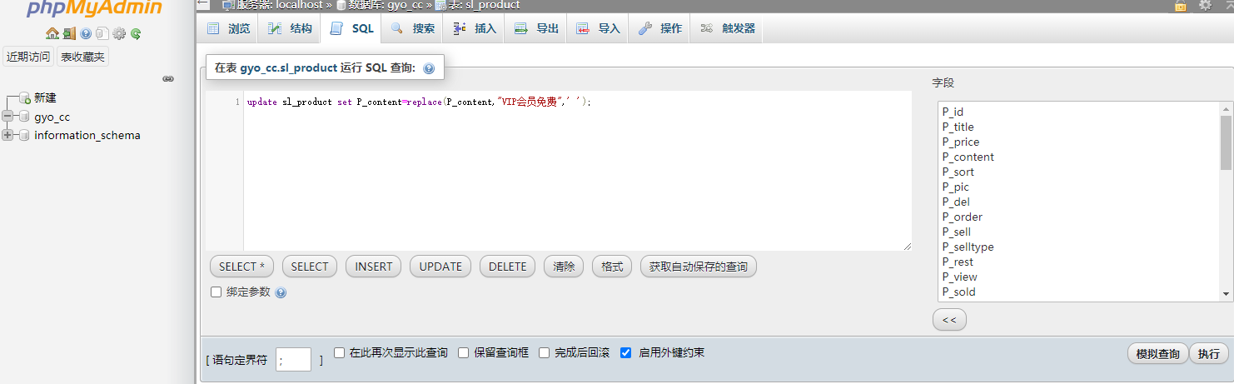This screenshot has width=1234, height=384.
Task: Click the fields list scrollbar down arrow
Action: (1226, 293)
